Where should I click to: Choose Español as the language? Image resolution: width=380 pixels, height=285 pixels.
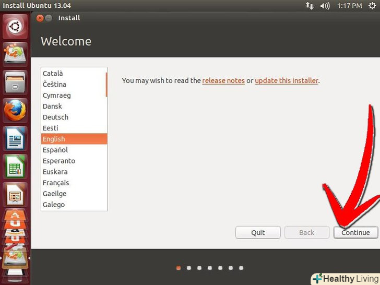74,150
